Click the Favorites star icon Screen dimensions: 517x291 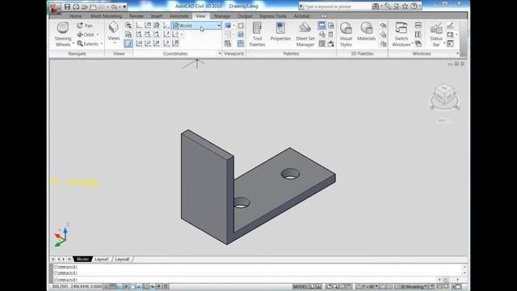point(406,6)
